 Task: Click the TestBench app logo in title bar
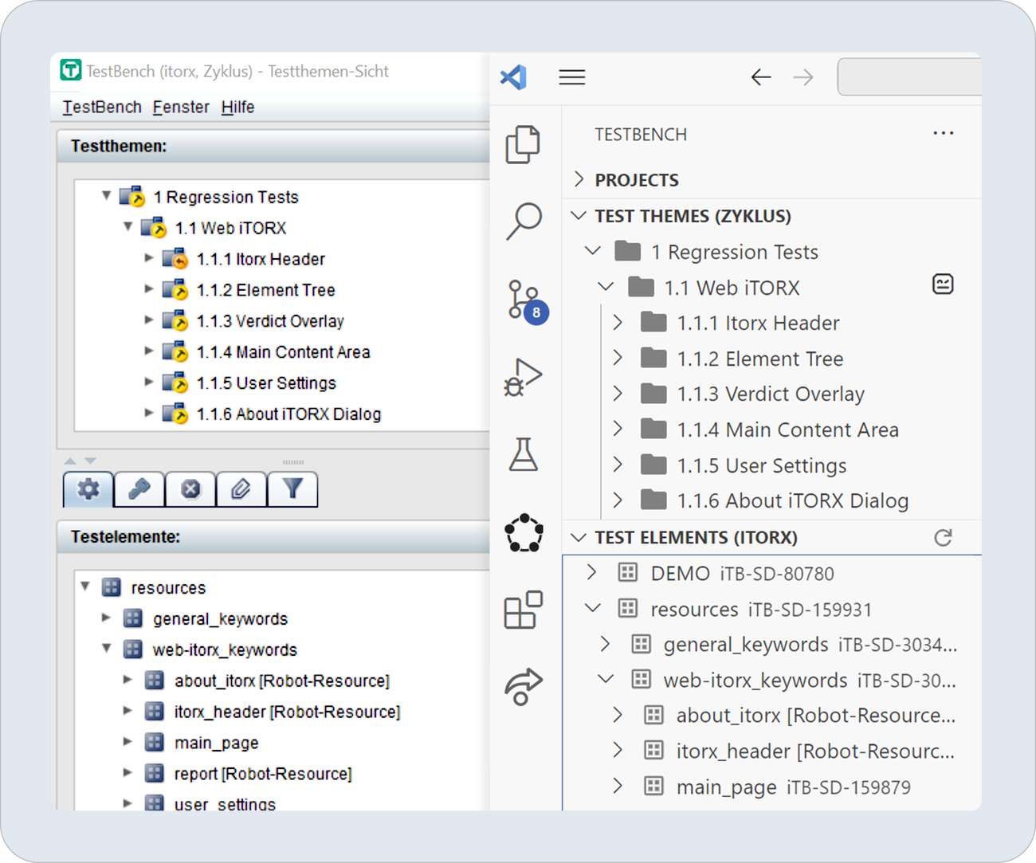click(x=71, y=70)
